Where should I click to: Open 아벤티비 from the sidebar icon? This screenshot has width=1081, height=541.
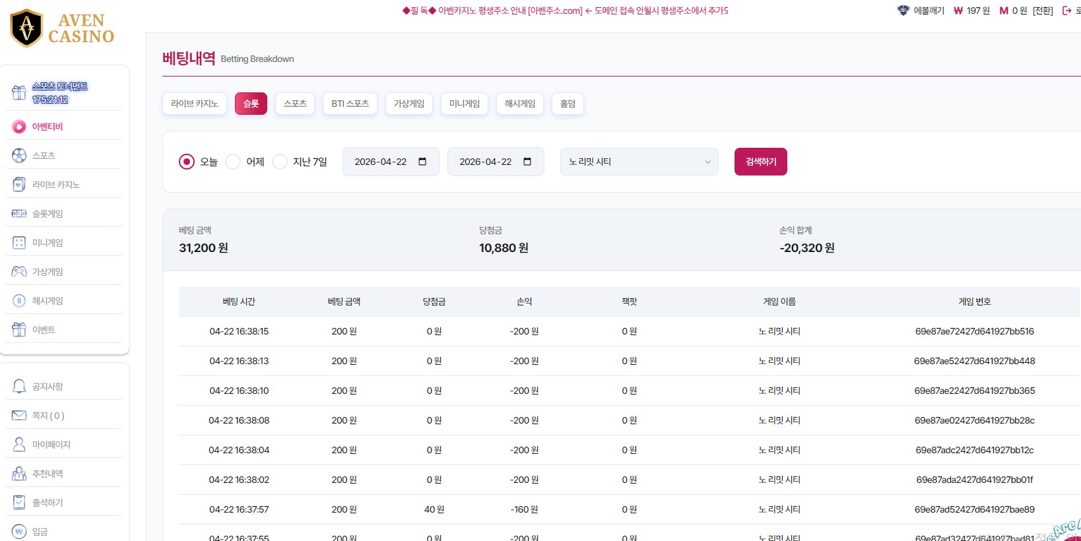tap(19, 127)
